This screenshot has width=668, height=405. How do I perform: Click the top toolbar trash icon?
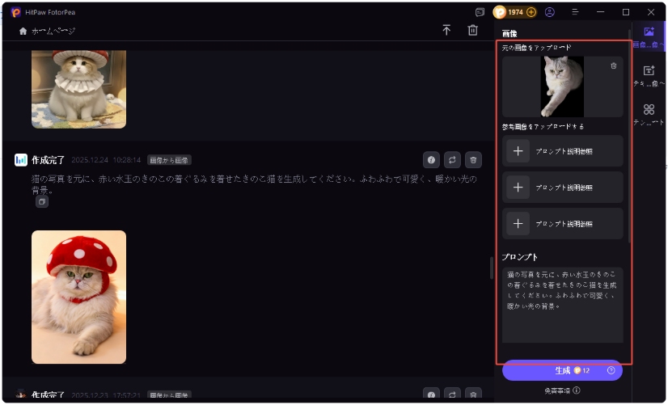(472, 30)
